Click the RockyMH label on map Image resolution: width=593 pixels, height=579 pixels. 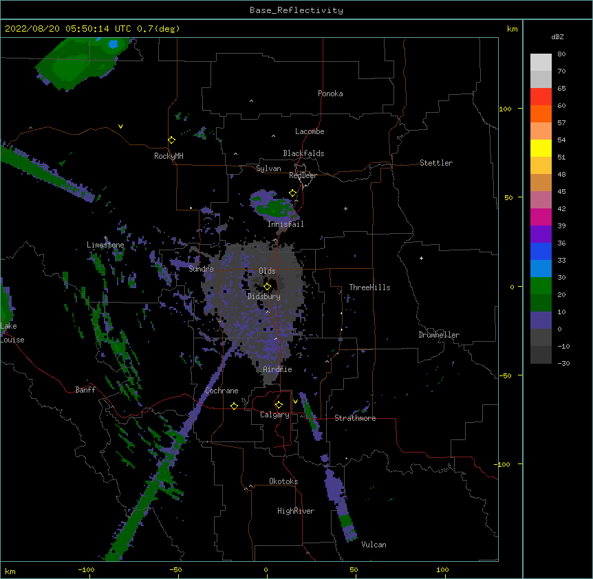tap(169, 156)
